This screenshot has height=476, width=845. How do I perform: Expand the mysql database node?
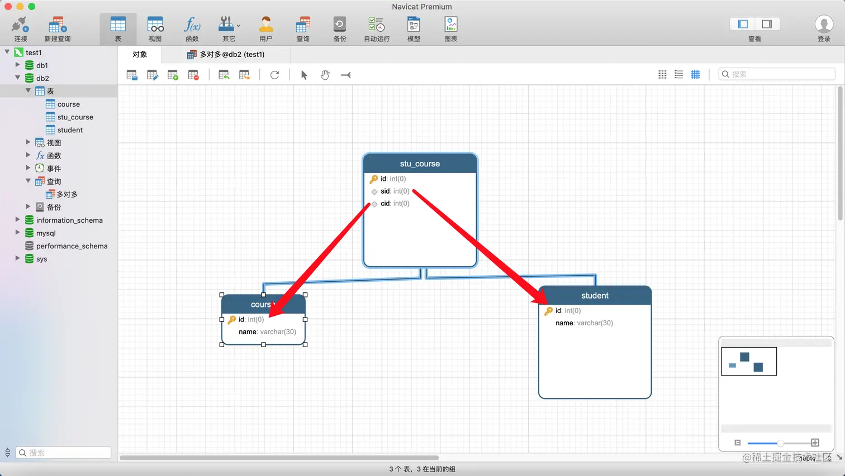pos(17,233)
